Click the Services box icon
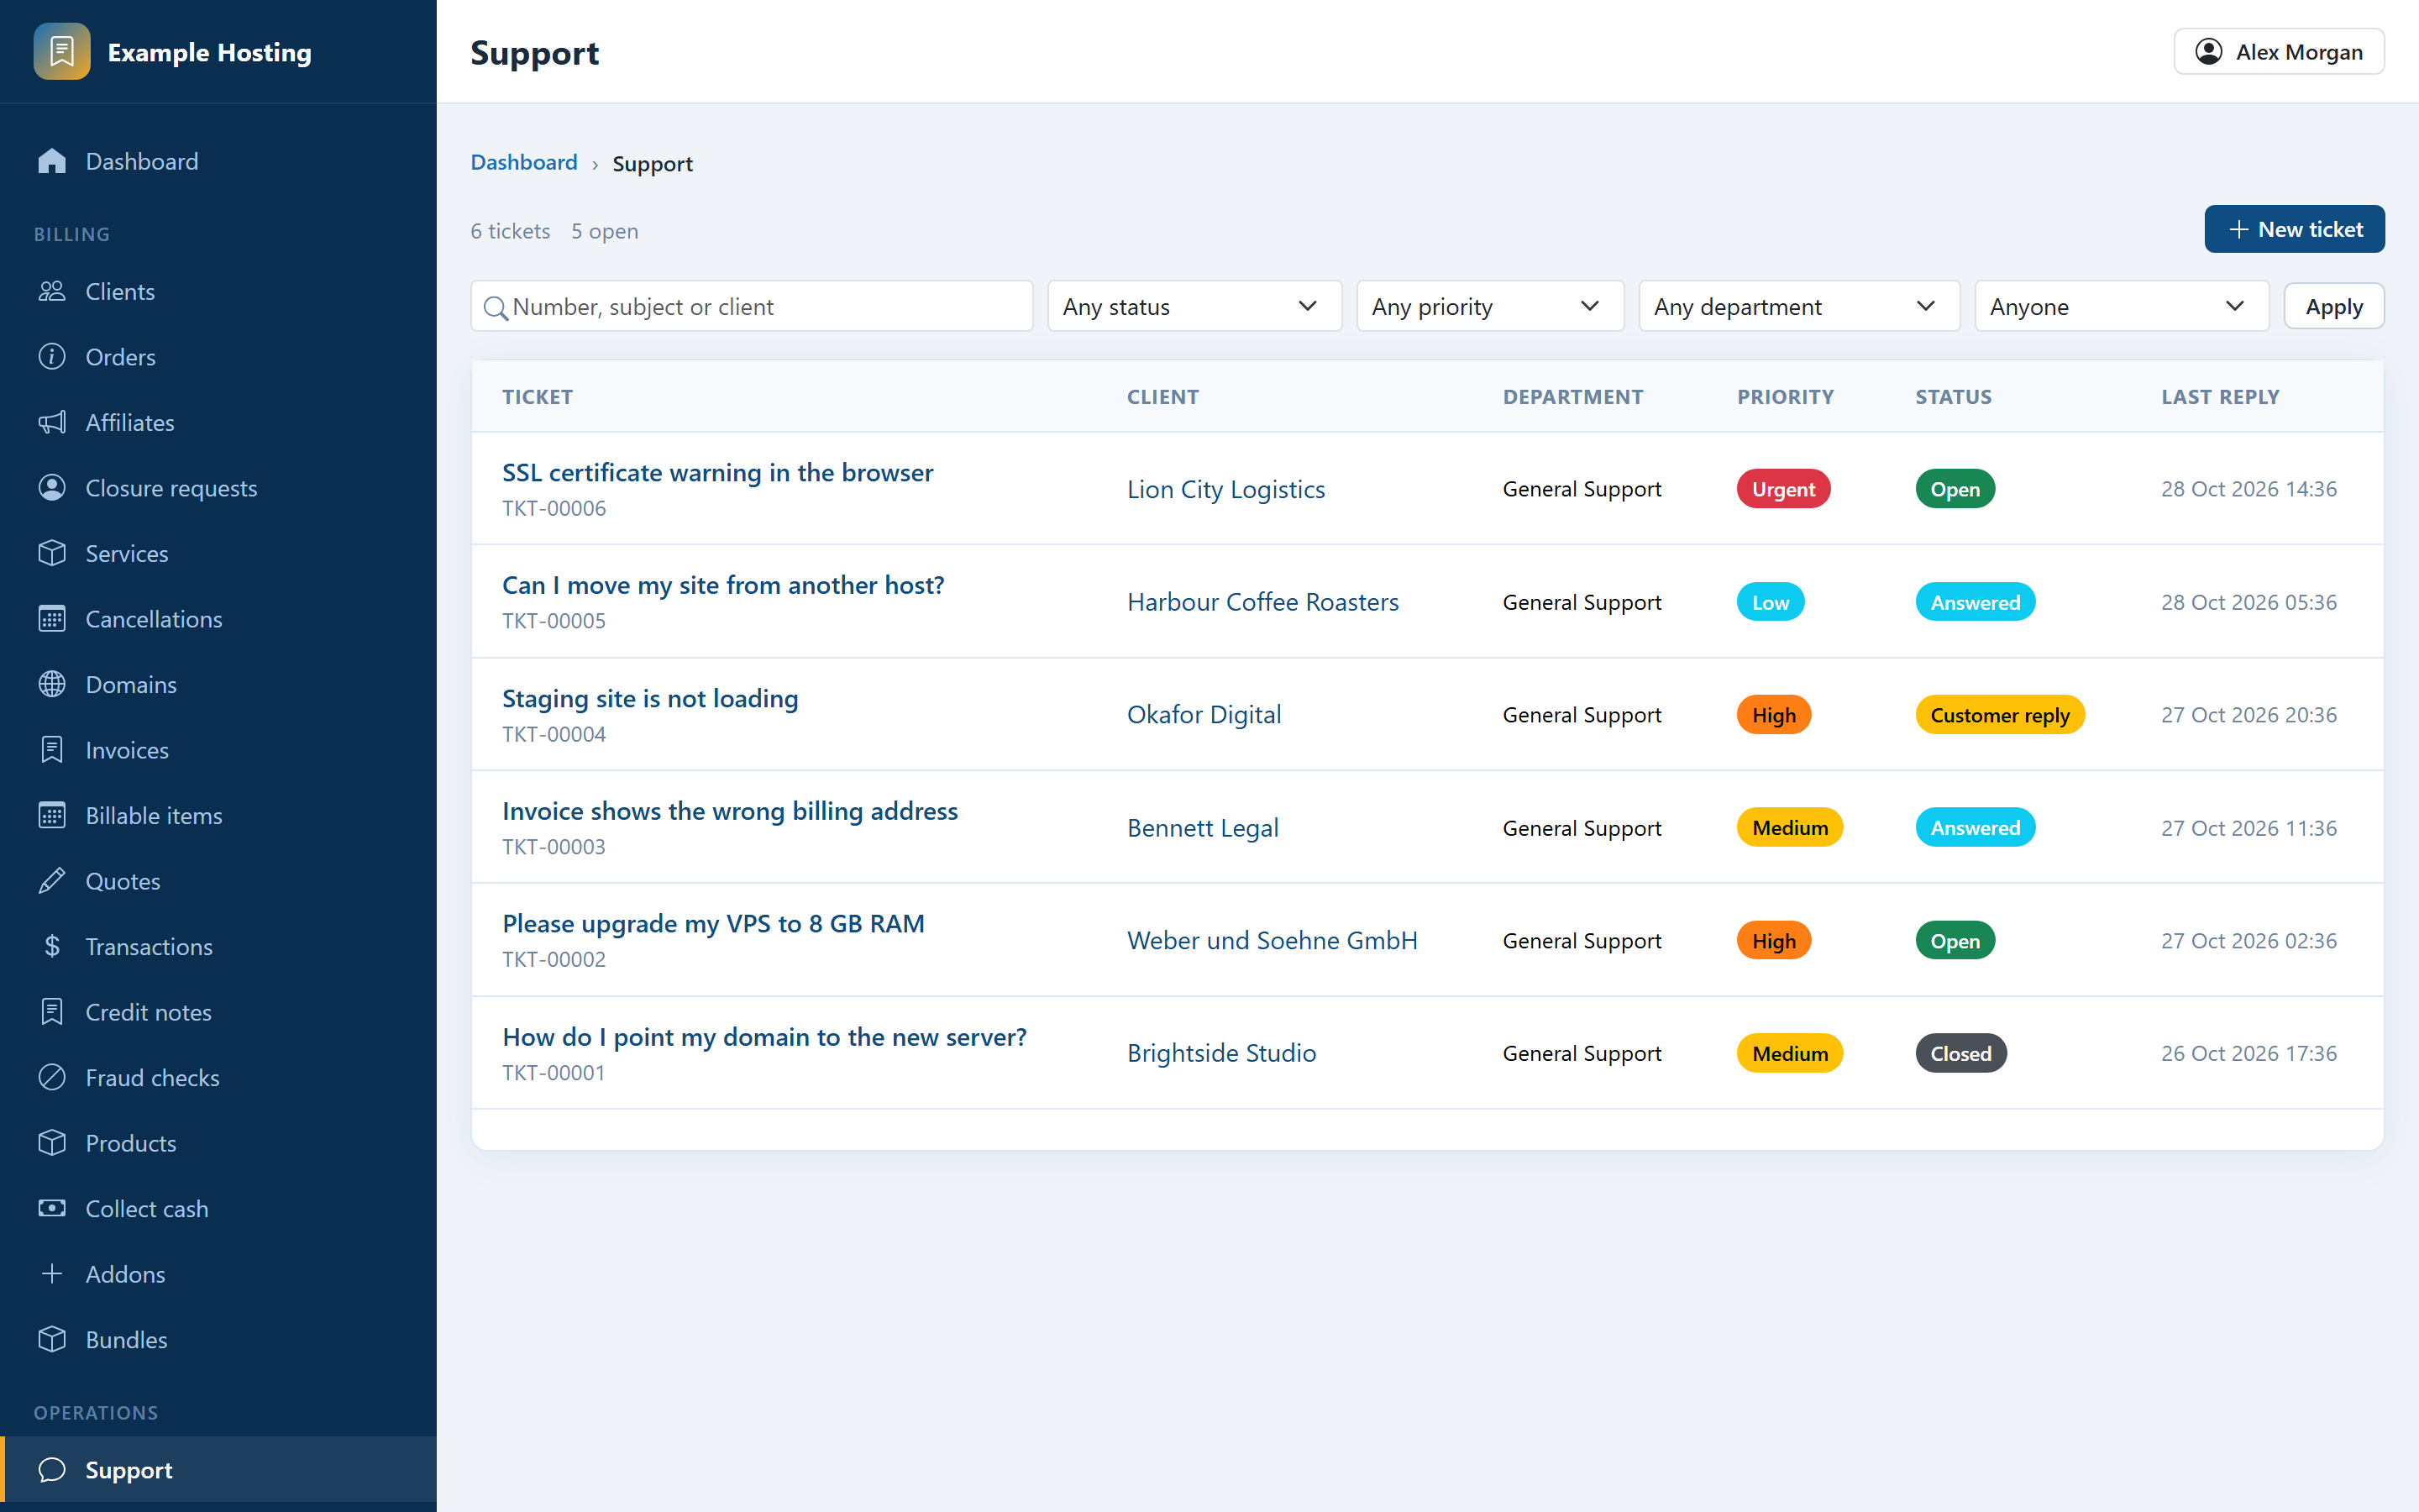 [x=52, y=553]
